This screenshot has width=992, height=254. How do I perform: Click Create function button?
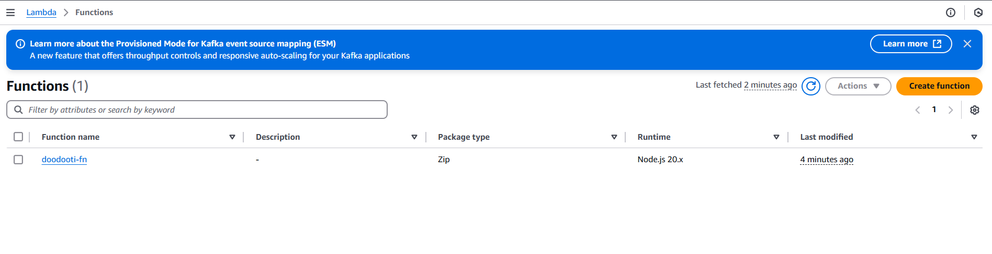(x=939, y=86)
